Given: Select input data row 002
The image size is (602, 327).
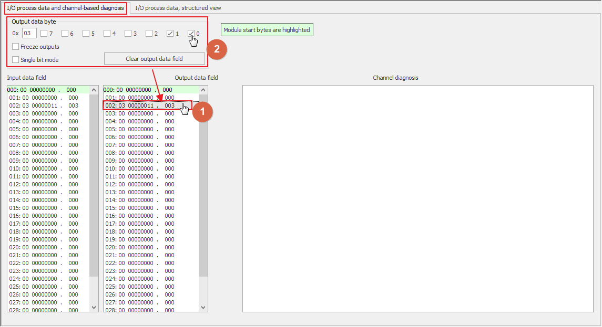Looking at the screenshot, I should (x=48, y=106).
